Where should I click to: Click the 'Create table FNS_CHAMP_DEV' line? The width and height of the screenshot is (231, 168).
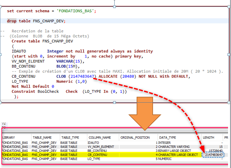[42, 41]
